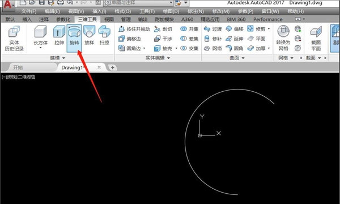Click the 交集 (Intersect) tool
The height and width of the screenshot is (204, 340).
click(x=189, y=48)
